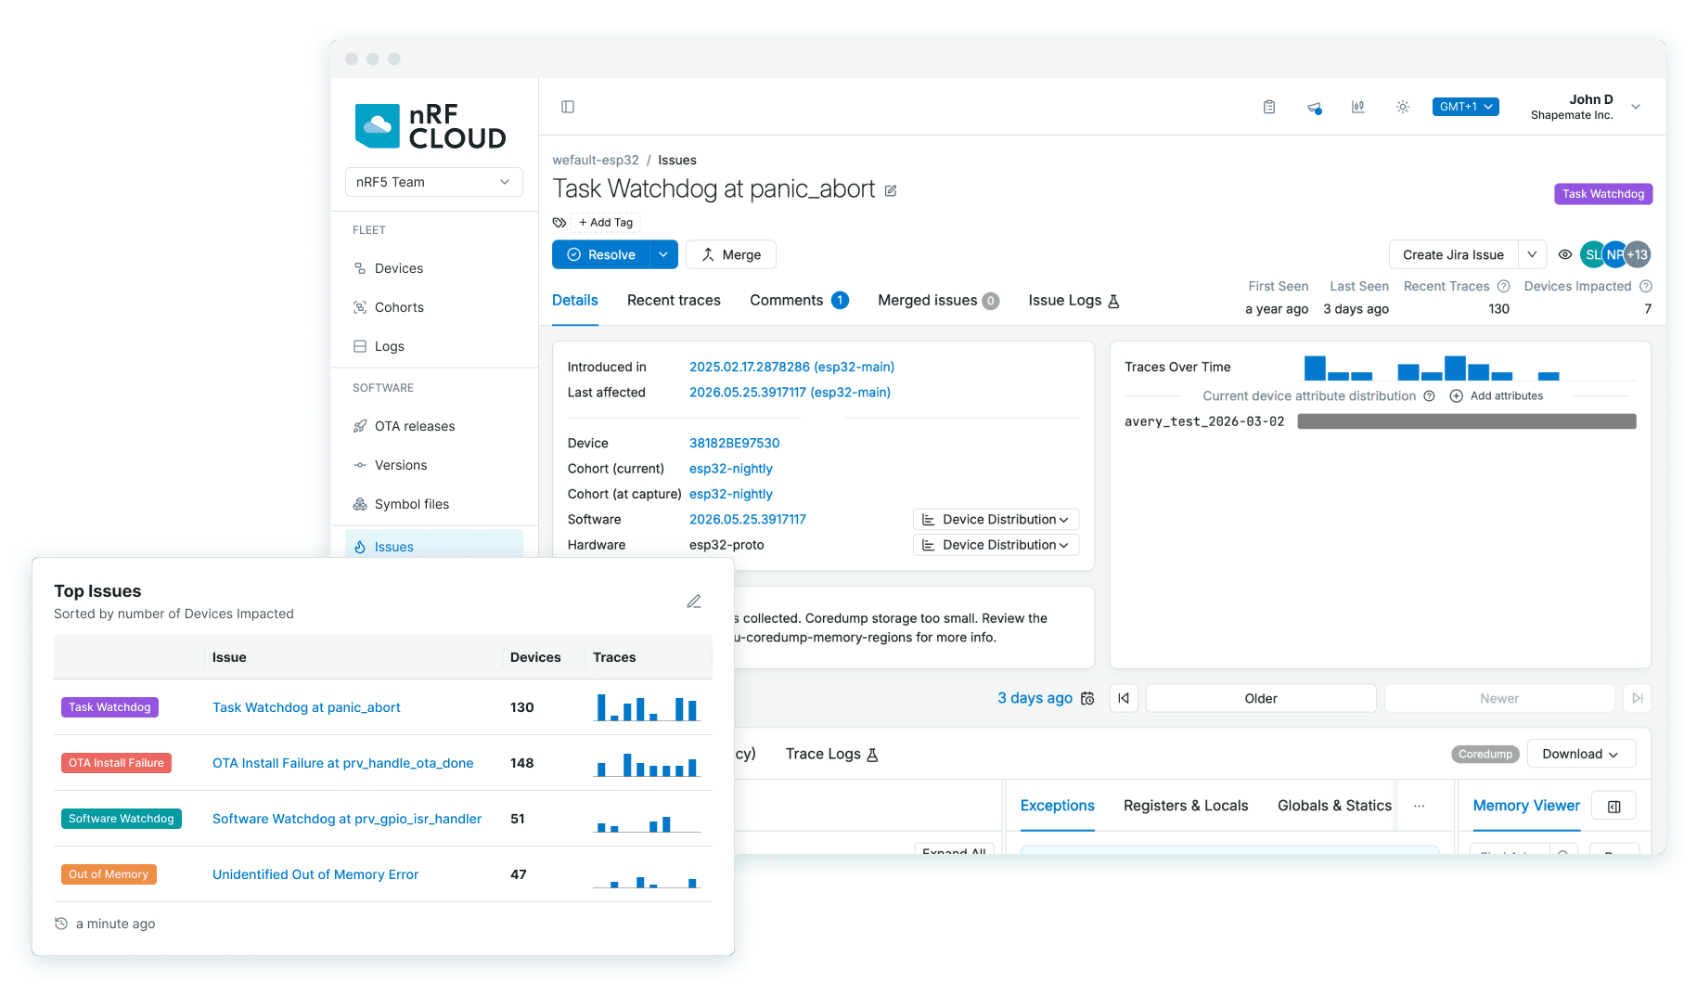This screenshot has height=996, width=1697.
Task: Click attribute distribution help icon
Action: [1429, 396]
